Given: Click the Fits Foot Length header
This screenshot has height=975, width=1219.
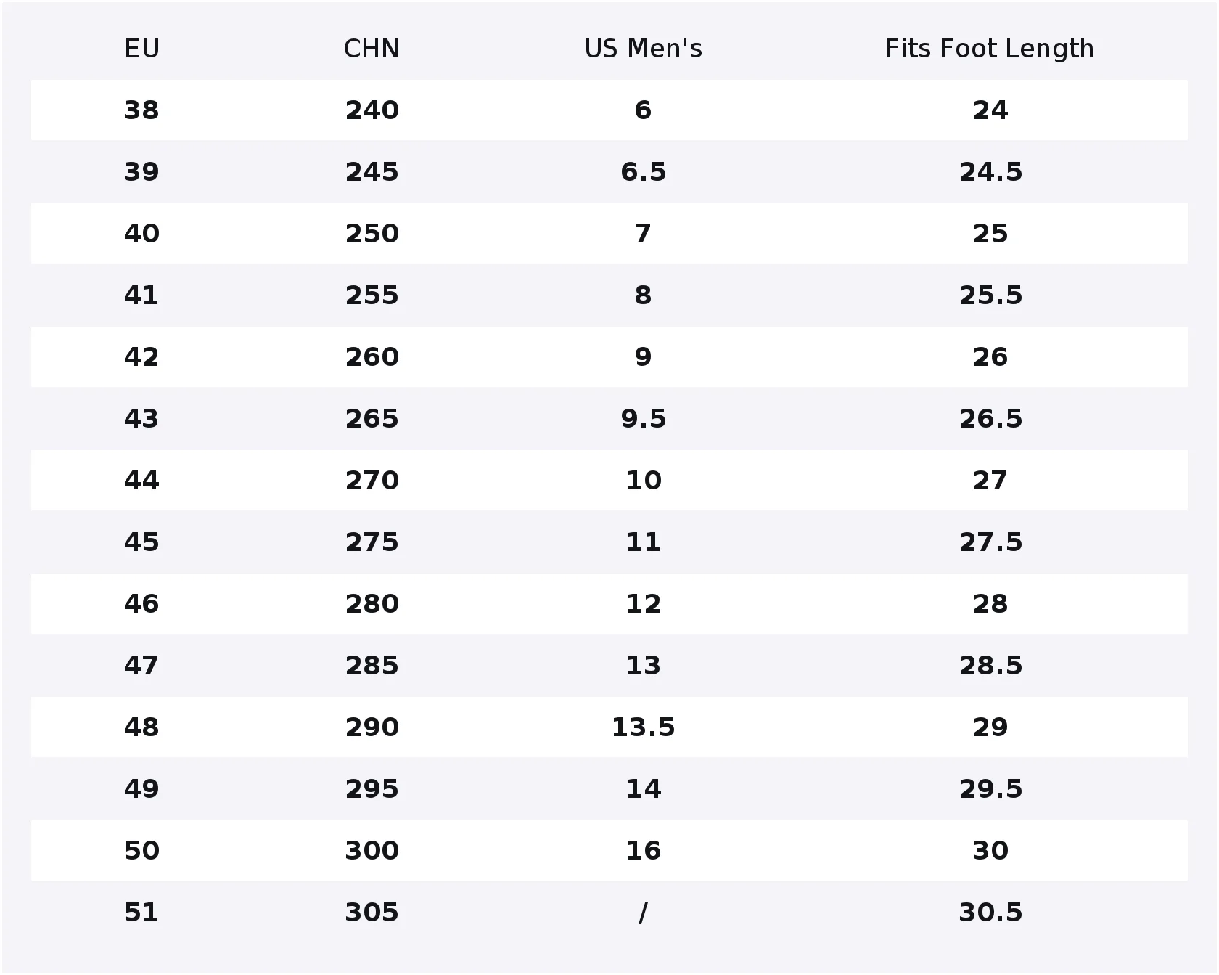Looking at the screenshot, I should pyautogui.click(x=990, y=49).
